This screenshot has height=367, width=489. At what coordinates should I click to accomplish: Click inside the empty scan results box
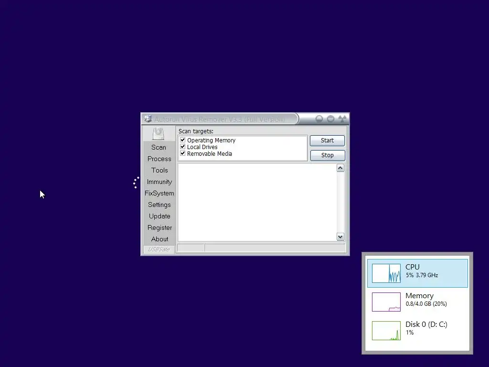257,202
